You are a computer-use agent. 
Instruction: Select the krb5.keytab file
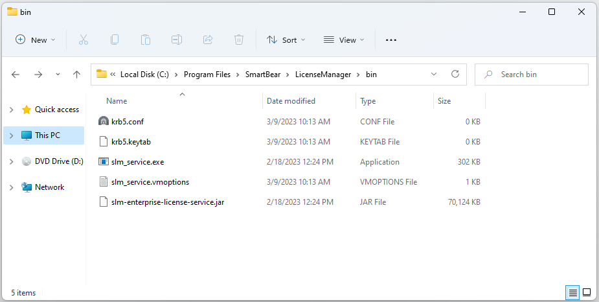pyautogui.click(x=131, y=142)
